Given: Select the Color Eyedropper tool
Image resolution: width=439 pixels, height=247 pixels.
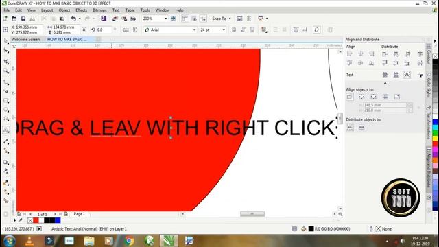Looking at the screenshot, I should (x=6, y=183).
